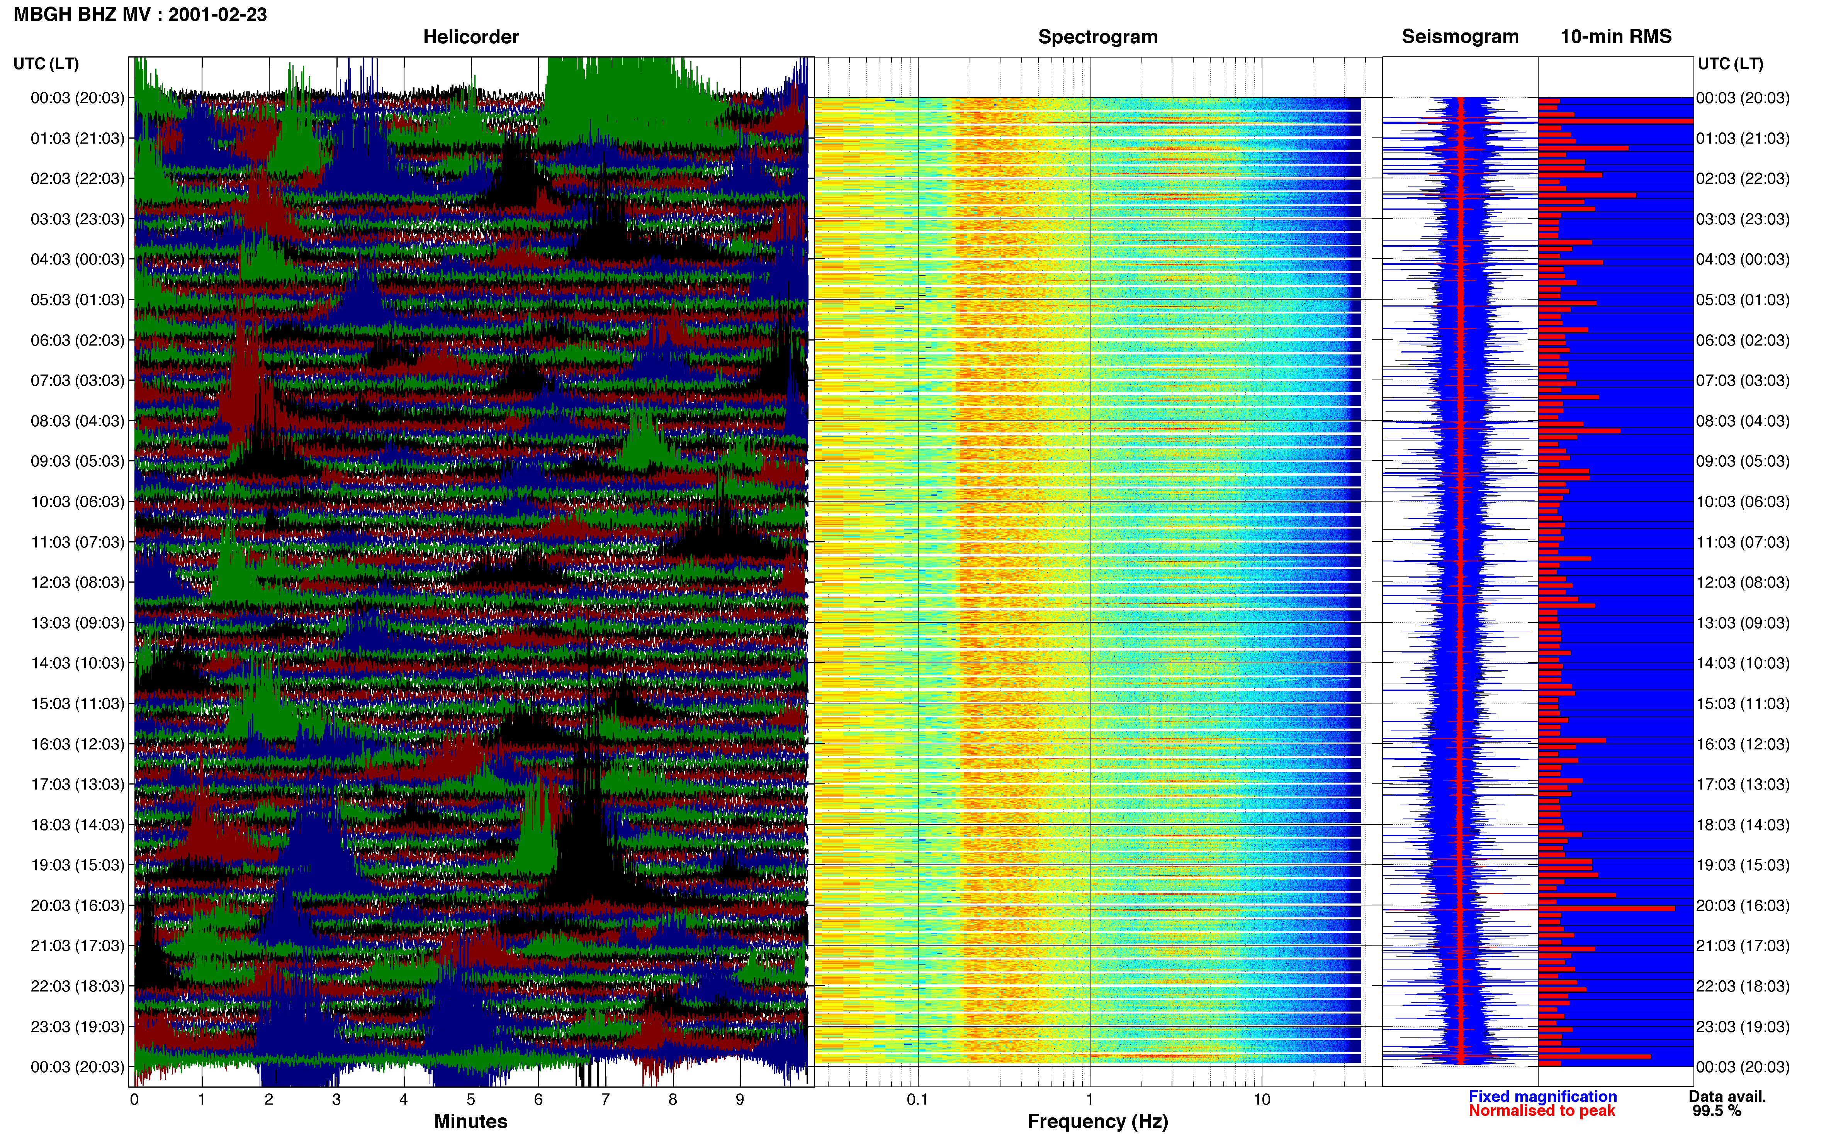Click the left 11:03 (07:03) time label
This screenshot has height=1144, width=1831.
coord(77,542)
